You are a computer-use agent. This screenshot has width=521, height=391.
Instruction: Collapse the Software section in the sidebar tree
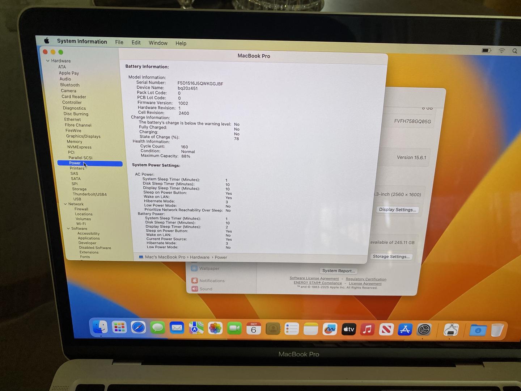pos(68,228)
